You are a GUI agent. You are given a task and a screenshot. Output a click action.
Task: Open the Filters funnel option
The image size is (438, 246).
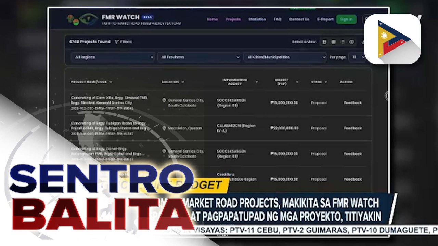coord(123,42)
